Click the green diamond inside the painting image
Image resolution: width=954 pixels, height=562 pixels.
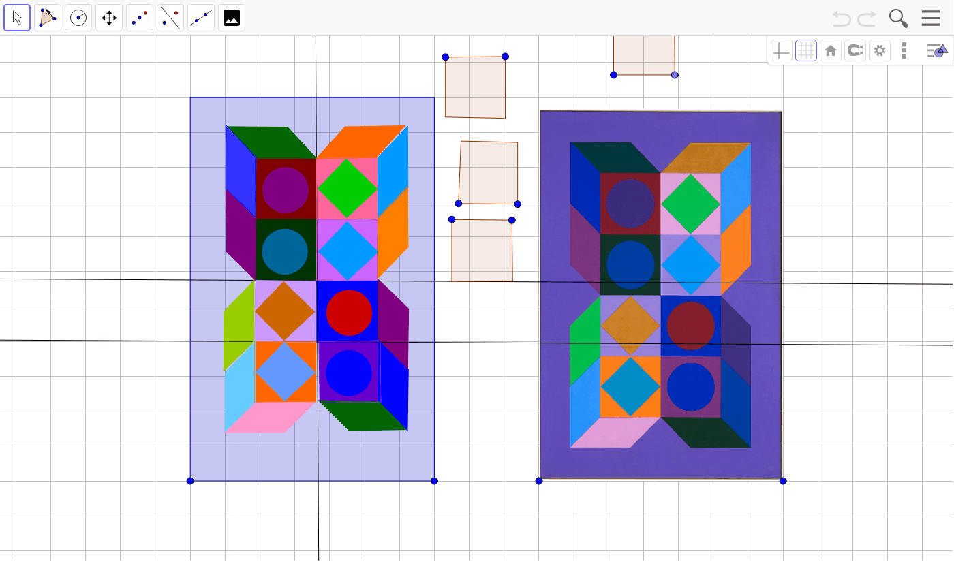point(690,204)
